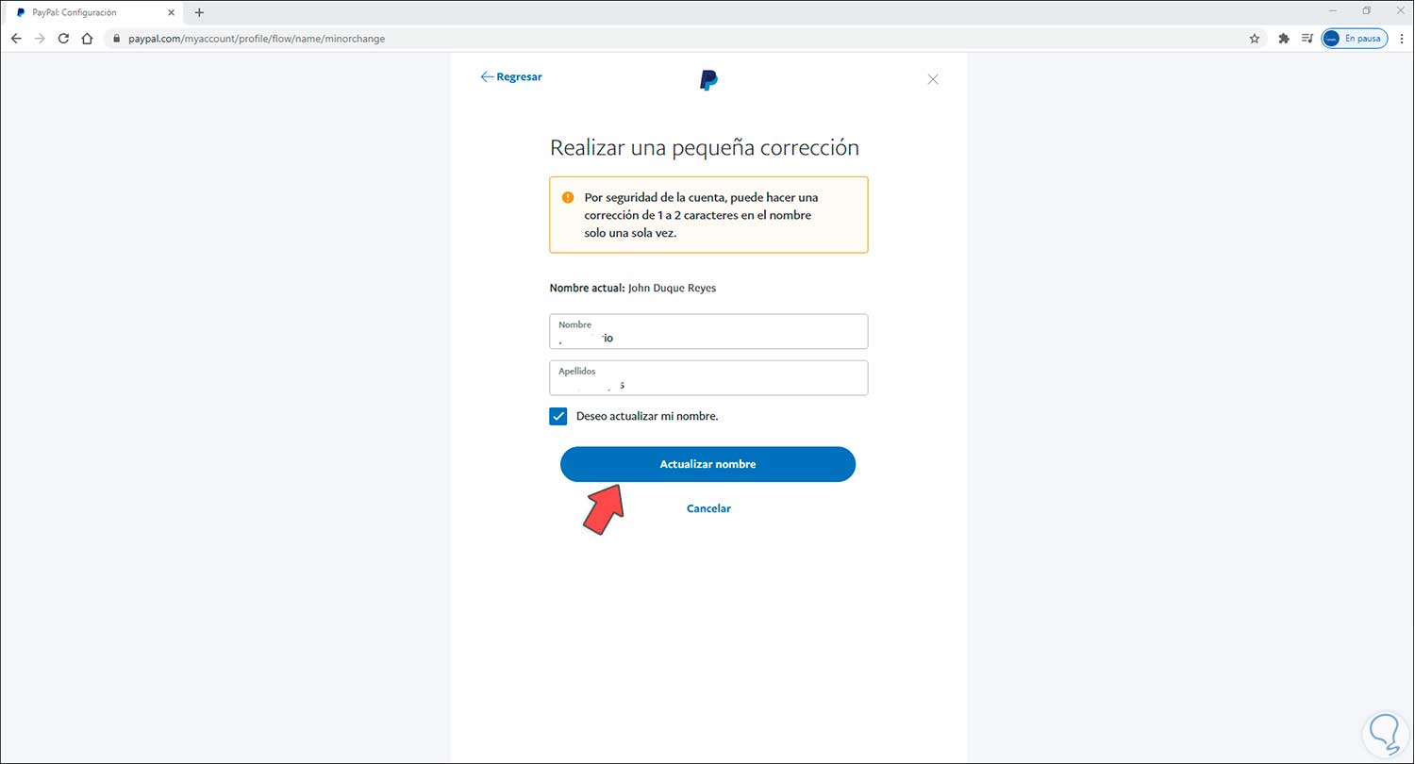Toggle the name update confirmation checkbox
This screenshot has width=1415, height=764.
click(558, 416)
